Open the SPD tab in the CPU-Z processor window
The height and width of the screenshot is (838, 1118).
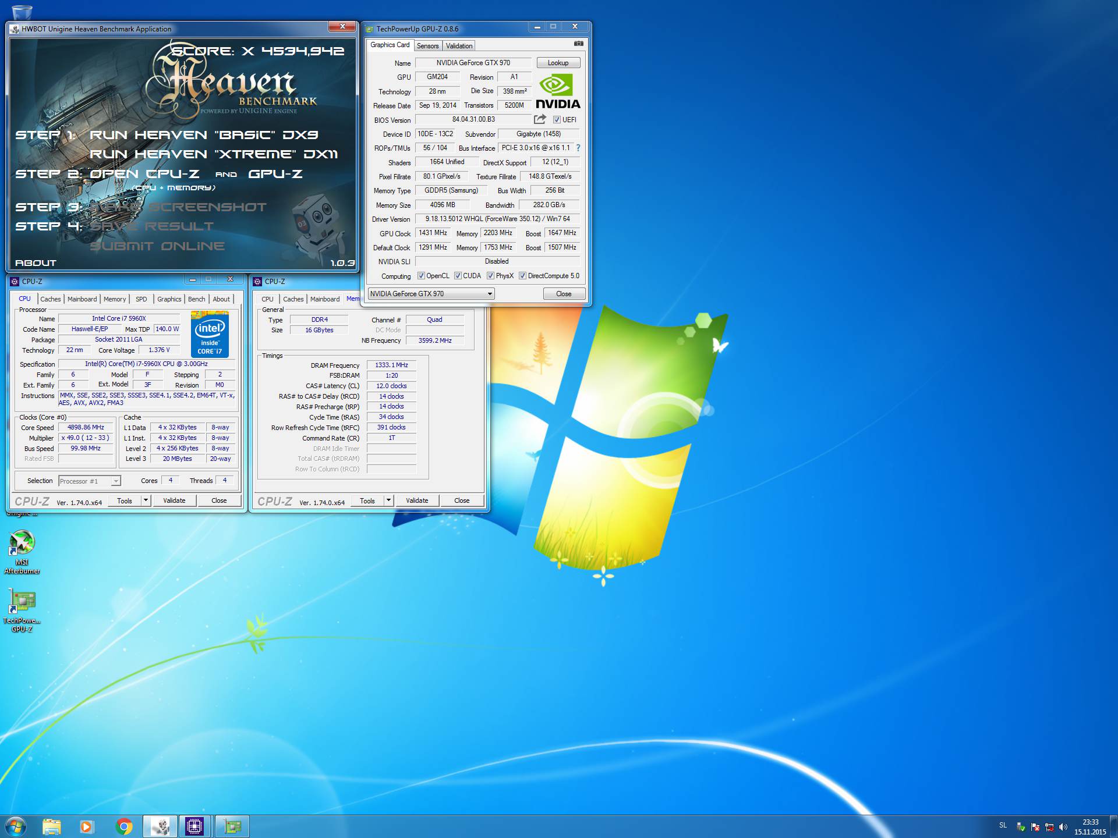141,299
